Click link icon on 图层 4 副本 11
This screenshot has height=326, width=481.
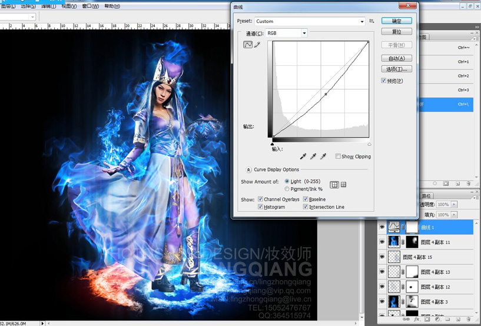click(x=403, y=242)
